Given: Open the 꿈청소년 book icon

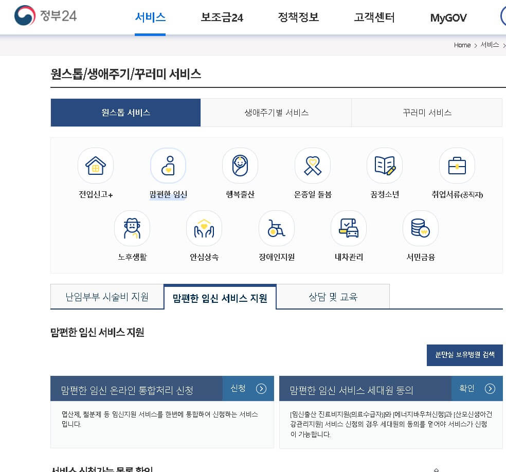Looking at the screenshot, I should [x=384, y=166].
